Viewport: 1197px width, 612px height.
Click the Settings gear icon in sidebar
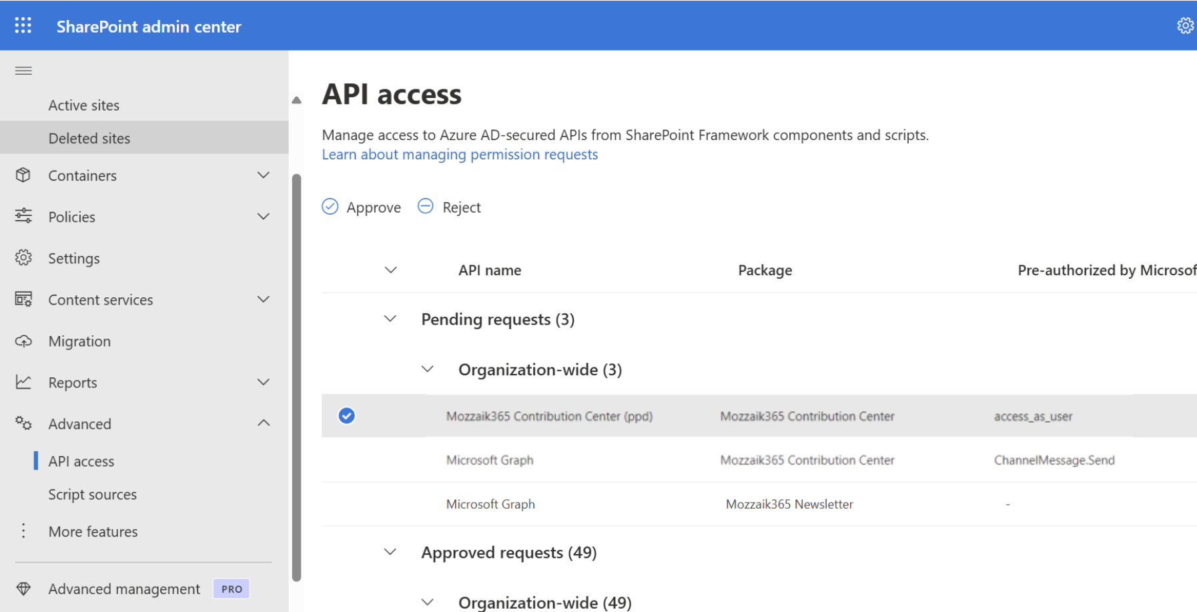tap(23, 258)
